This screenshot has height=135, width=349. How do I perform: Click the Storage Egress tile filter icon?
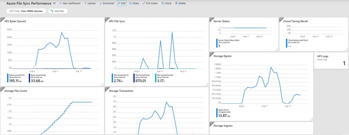tap(211, 54)
